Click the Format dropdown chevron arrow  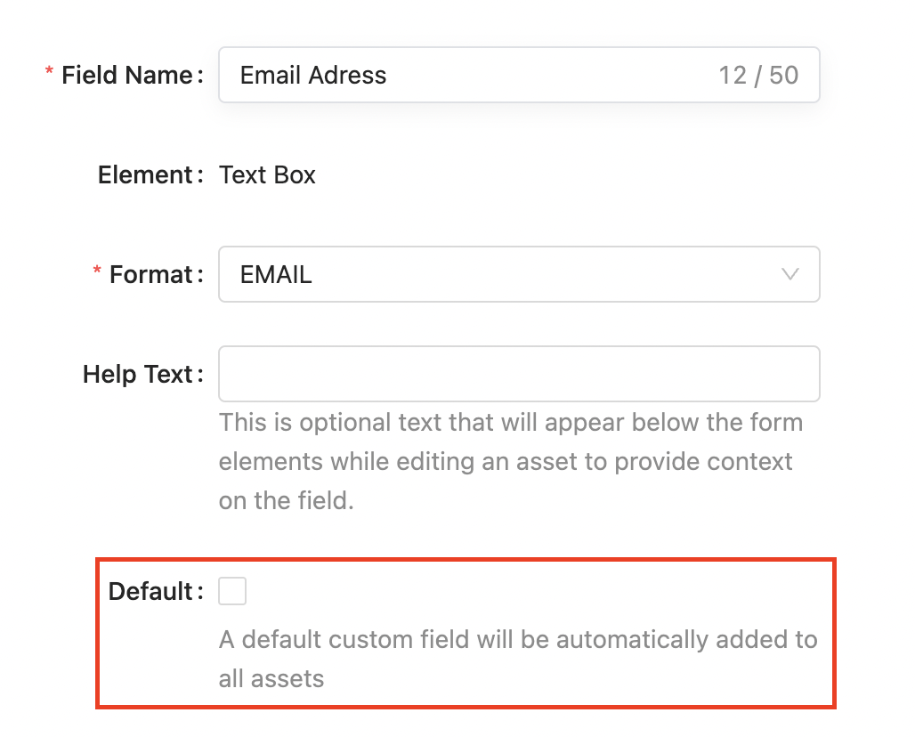click(x=789, y=274)
